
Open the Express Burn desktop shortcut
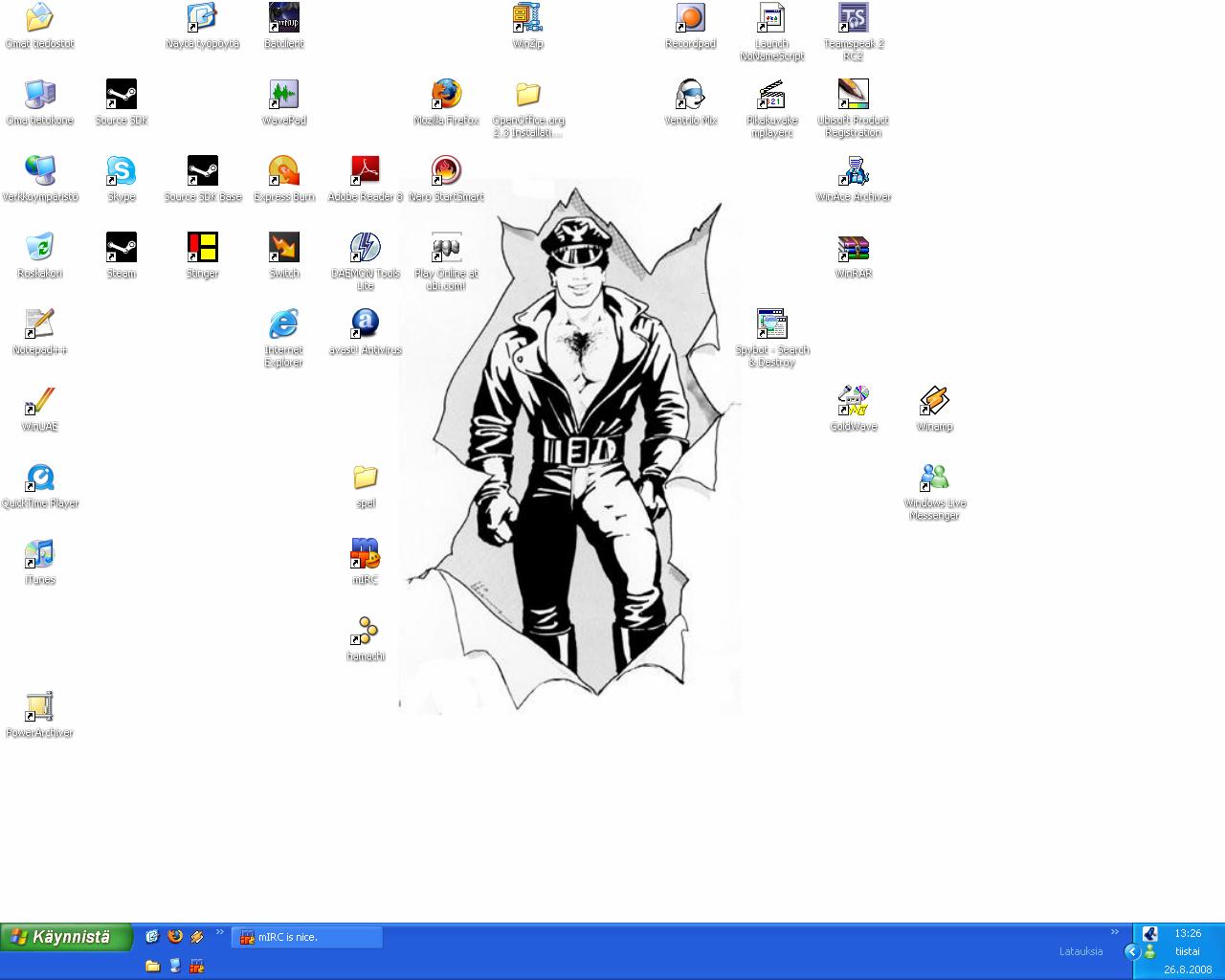[x=284, y=178]
